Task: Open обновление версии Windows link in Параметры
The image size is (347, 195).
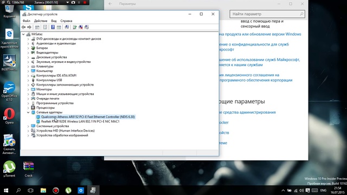Action: [x=260, y=34]
